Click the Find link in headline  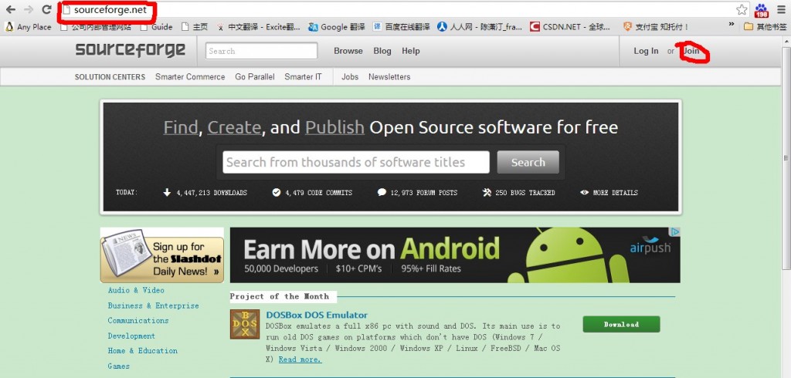181,127
